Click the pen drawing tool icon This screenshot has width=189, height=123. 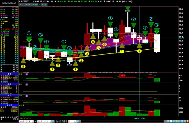pyautogui.click(x=185, y=121)
